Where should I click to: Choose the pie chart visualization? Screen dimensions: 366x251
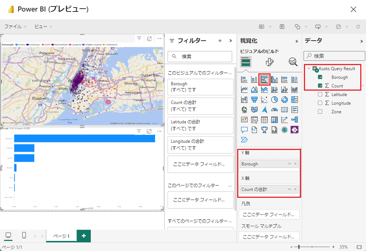(274, 99)
